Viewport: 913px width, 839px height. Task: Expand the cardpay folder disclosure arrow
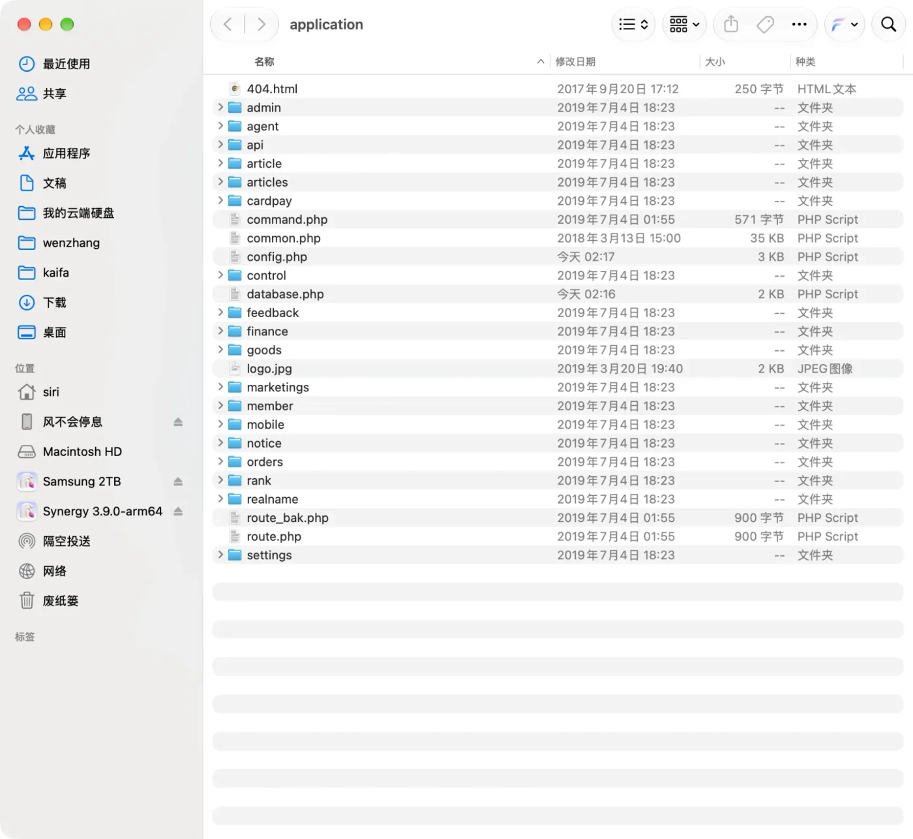tap(220, 200)
